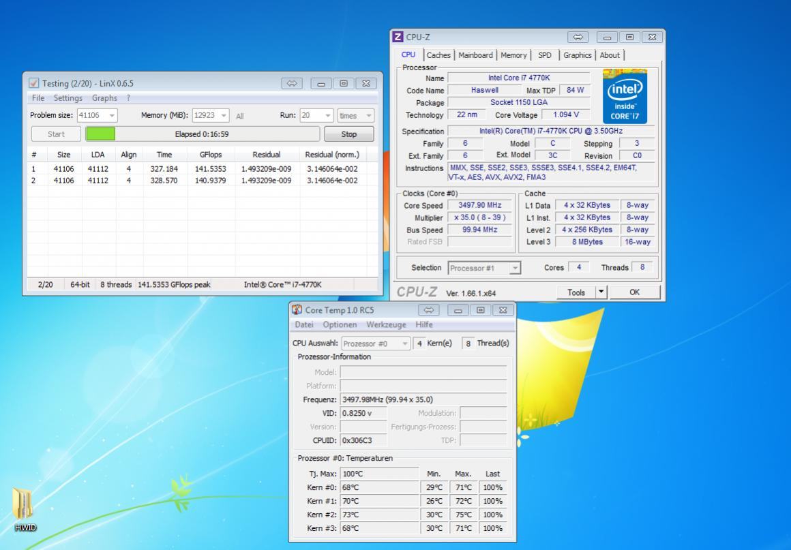The image size is (791, 550).
Task: Click the Tools button in CPU-Z
Action: [576, 292]
